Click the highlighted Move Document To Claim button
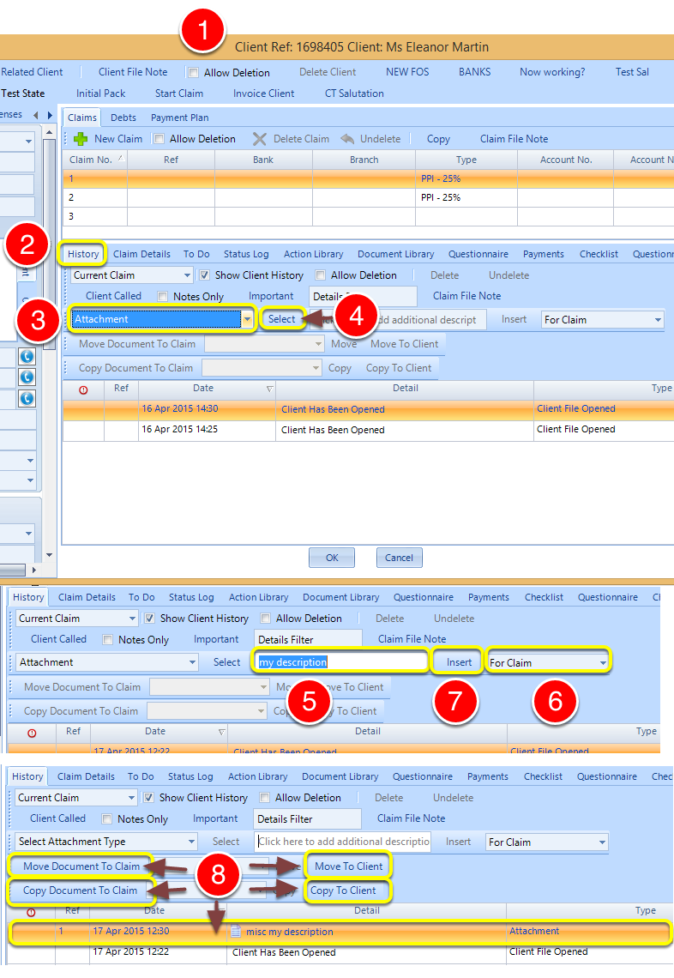Image resolution: width=674 pixels, height=978 pixels. [81, 866]
